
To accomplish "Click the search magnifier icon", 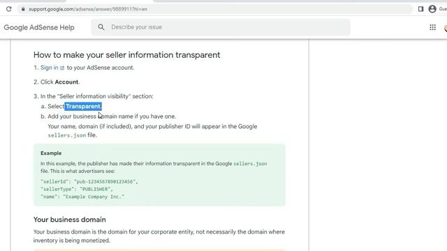I will [x=101, y=27].
